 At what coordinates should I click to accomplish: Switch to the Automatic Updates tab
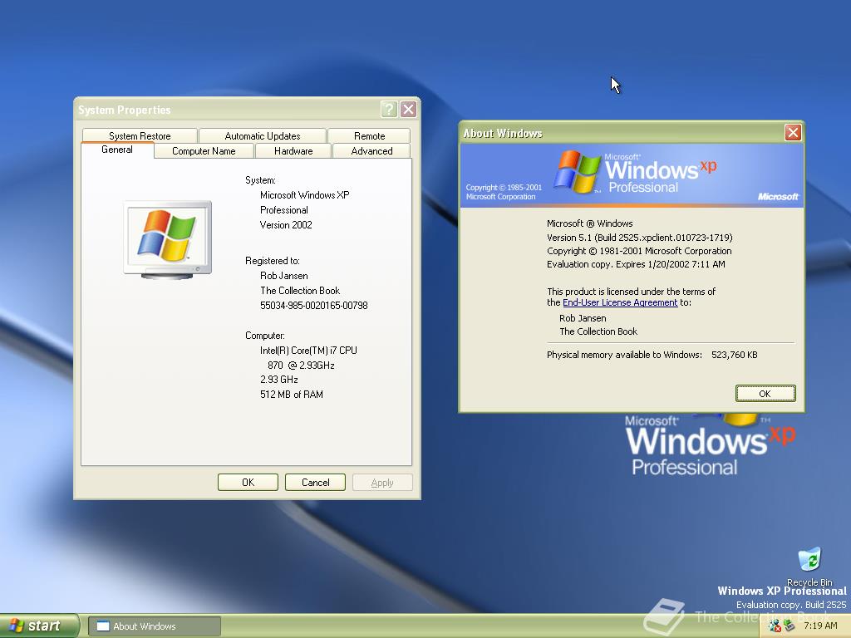pyautogui.click(x=262, y=135)
